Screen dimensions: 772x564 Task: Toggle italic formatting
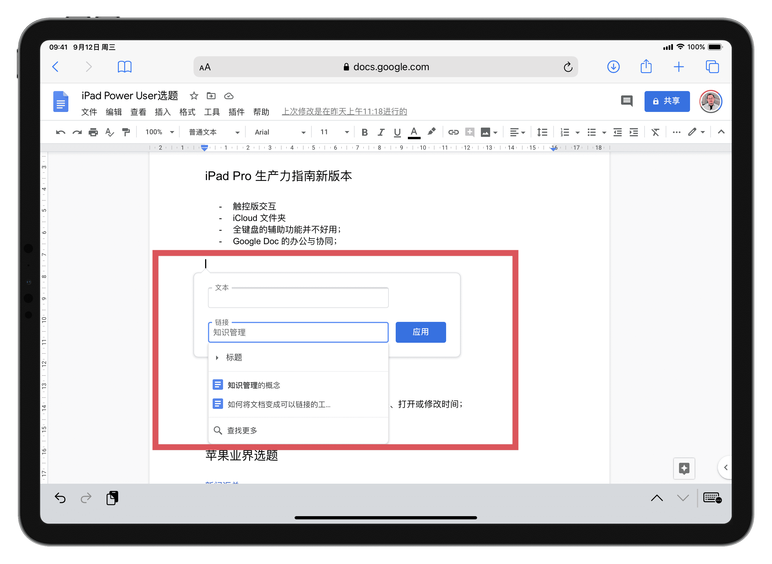pos(381,132)
